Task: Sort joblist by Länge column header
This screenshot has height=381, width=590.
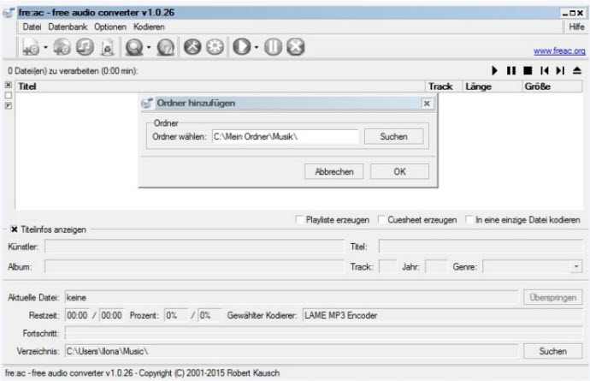Action: pos(493,86)
